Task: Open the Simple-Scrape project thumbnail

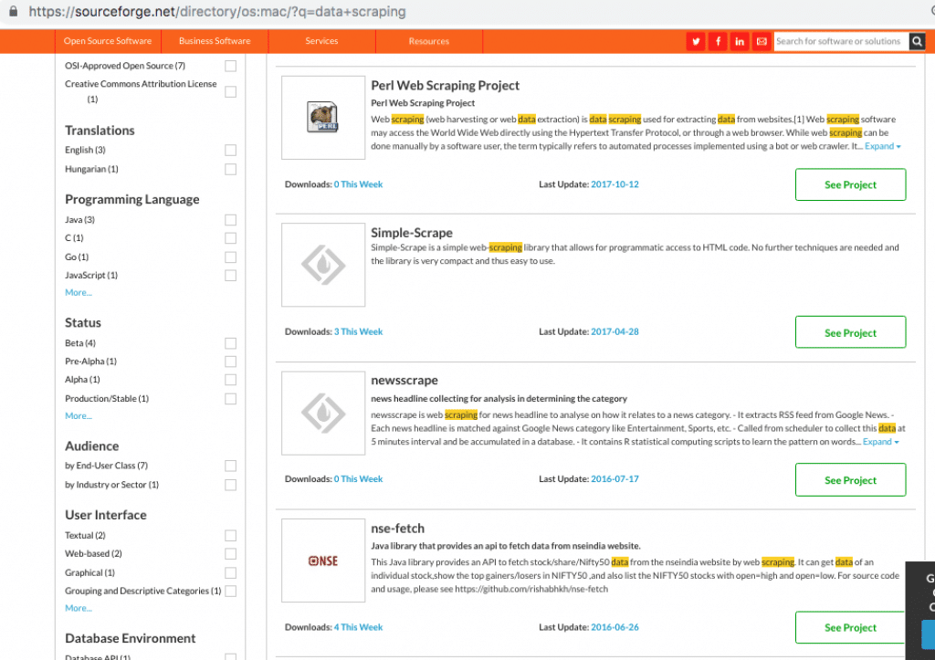Action: point(323,265)
